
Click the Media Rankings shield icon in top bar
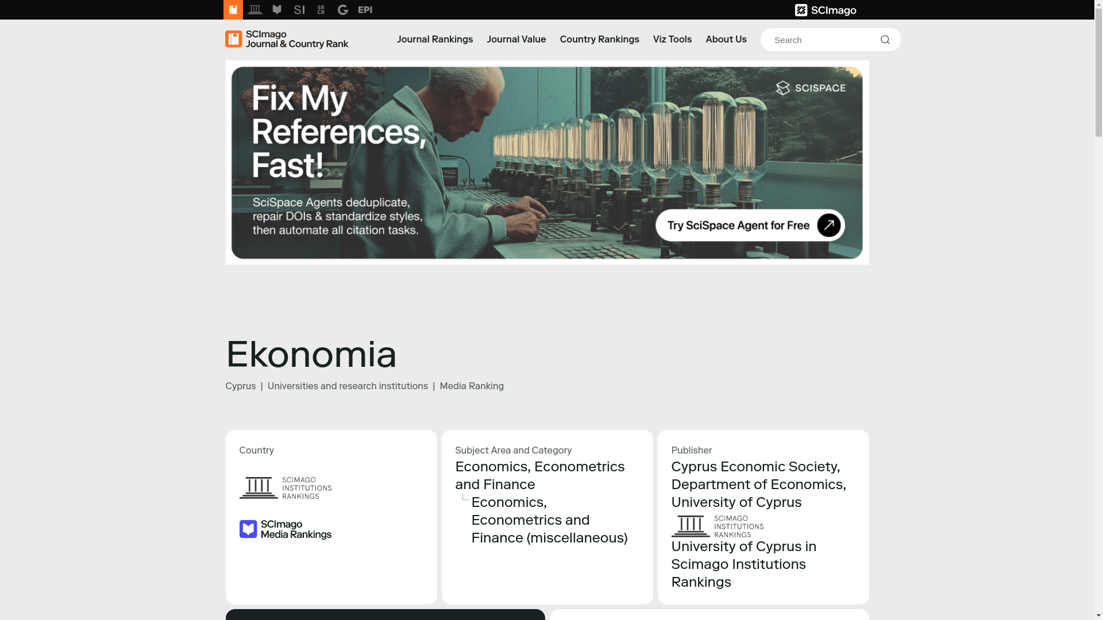point(277,10)
